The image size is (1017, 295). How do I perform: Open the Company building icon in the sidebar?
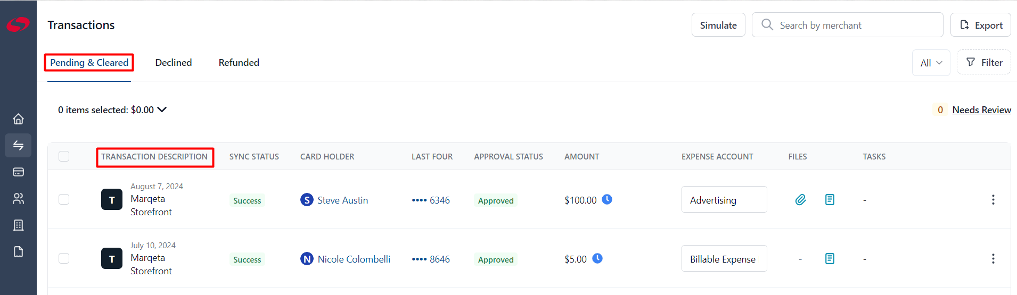(x=18, y=225)
